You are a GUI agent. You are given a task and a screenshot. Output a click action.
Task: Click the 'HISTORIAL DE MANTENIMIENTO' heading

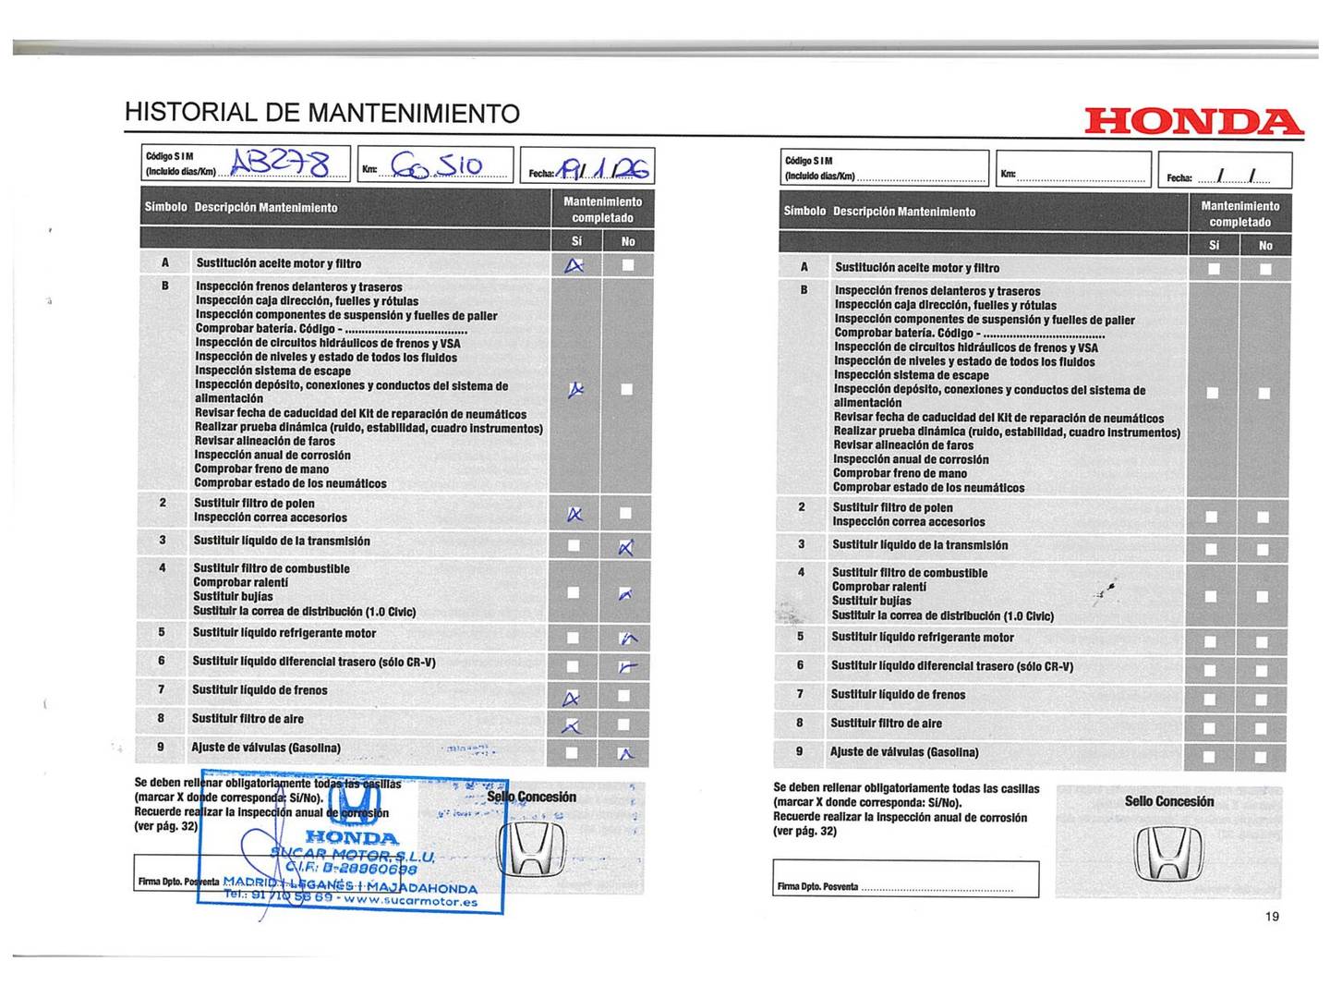[x=322, y=113]
